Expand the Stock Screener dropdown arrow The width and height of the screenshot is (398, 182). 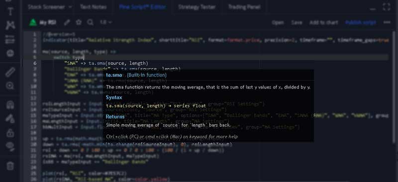coord(70,7)
